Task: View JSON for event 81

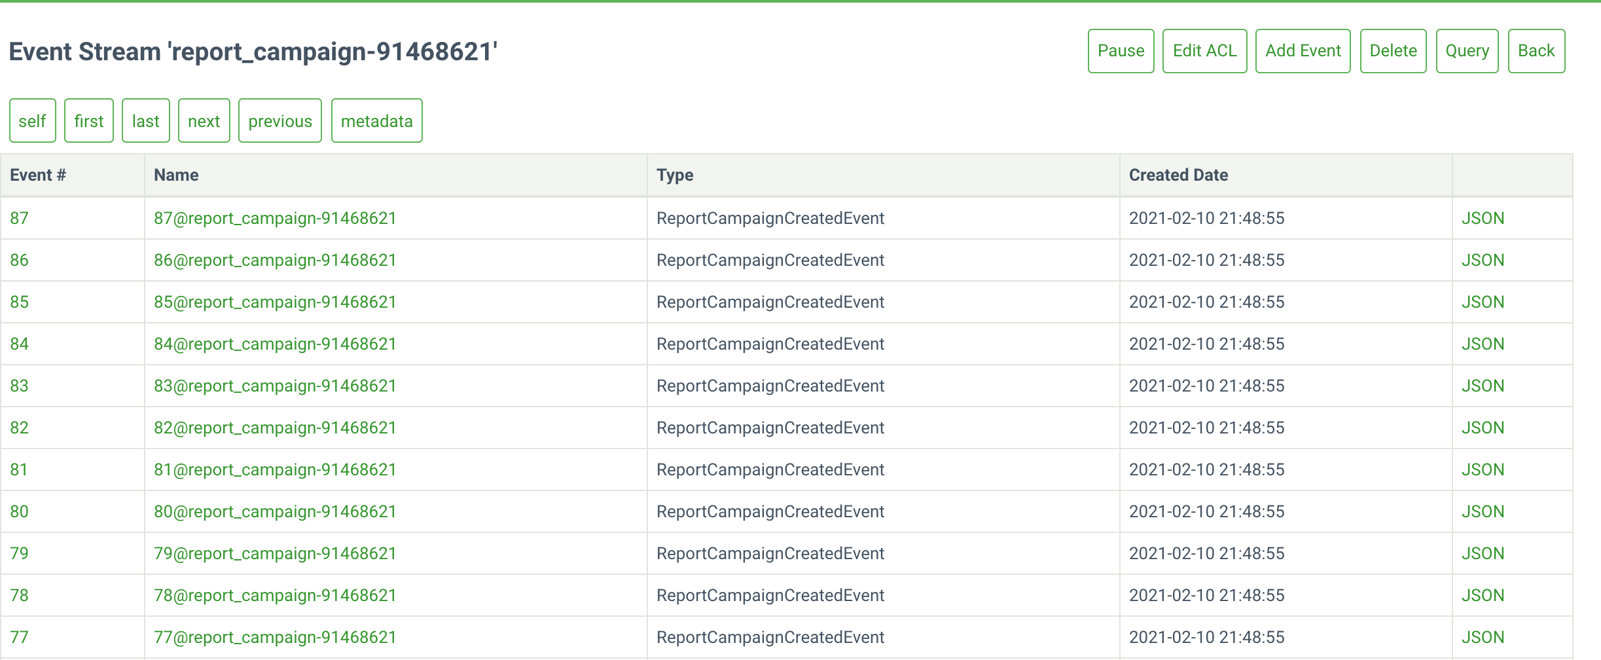Action: 1483,469
